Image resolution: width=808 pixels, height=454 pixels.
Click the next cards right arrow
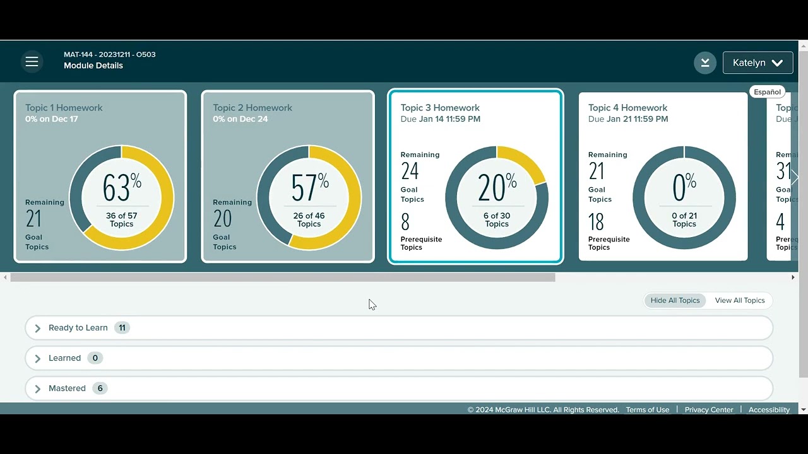[x=794, y=178]
